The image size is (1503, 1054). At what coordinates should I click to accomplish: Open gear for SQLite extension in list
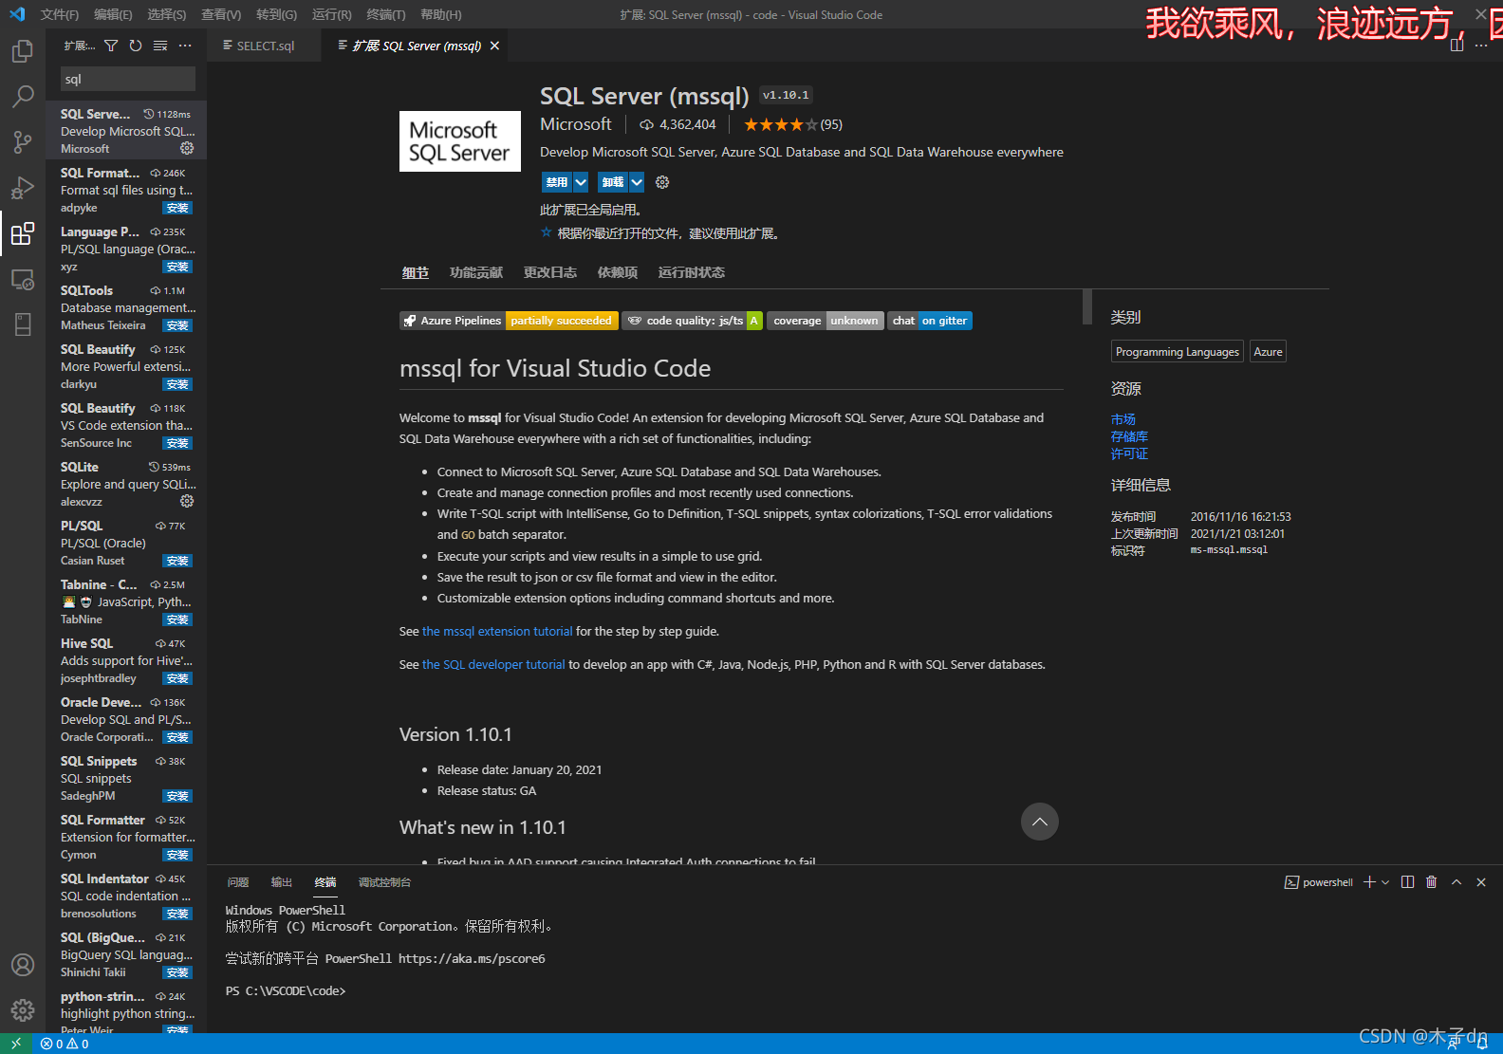click(187, 501)
